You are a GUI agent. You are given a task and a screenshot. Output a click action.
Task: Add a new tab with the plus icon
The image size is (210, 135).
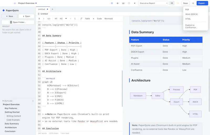52,9
